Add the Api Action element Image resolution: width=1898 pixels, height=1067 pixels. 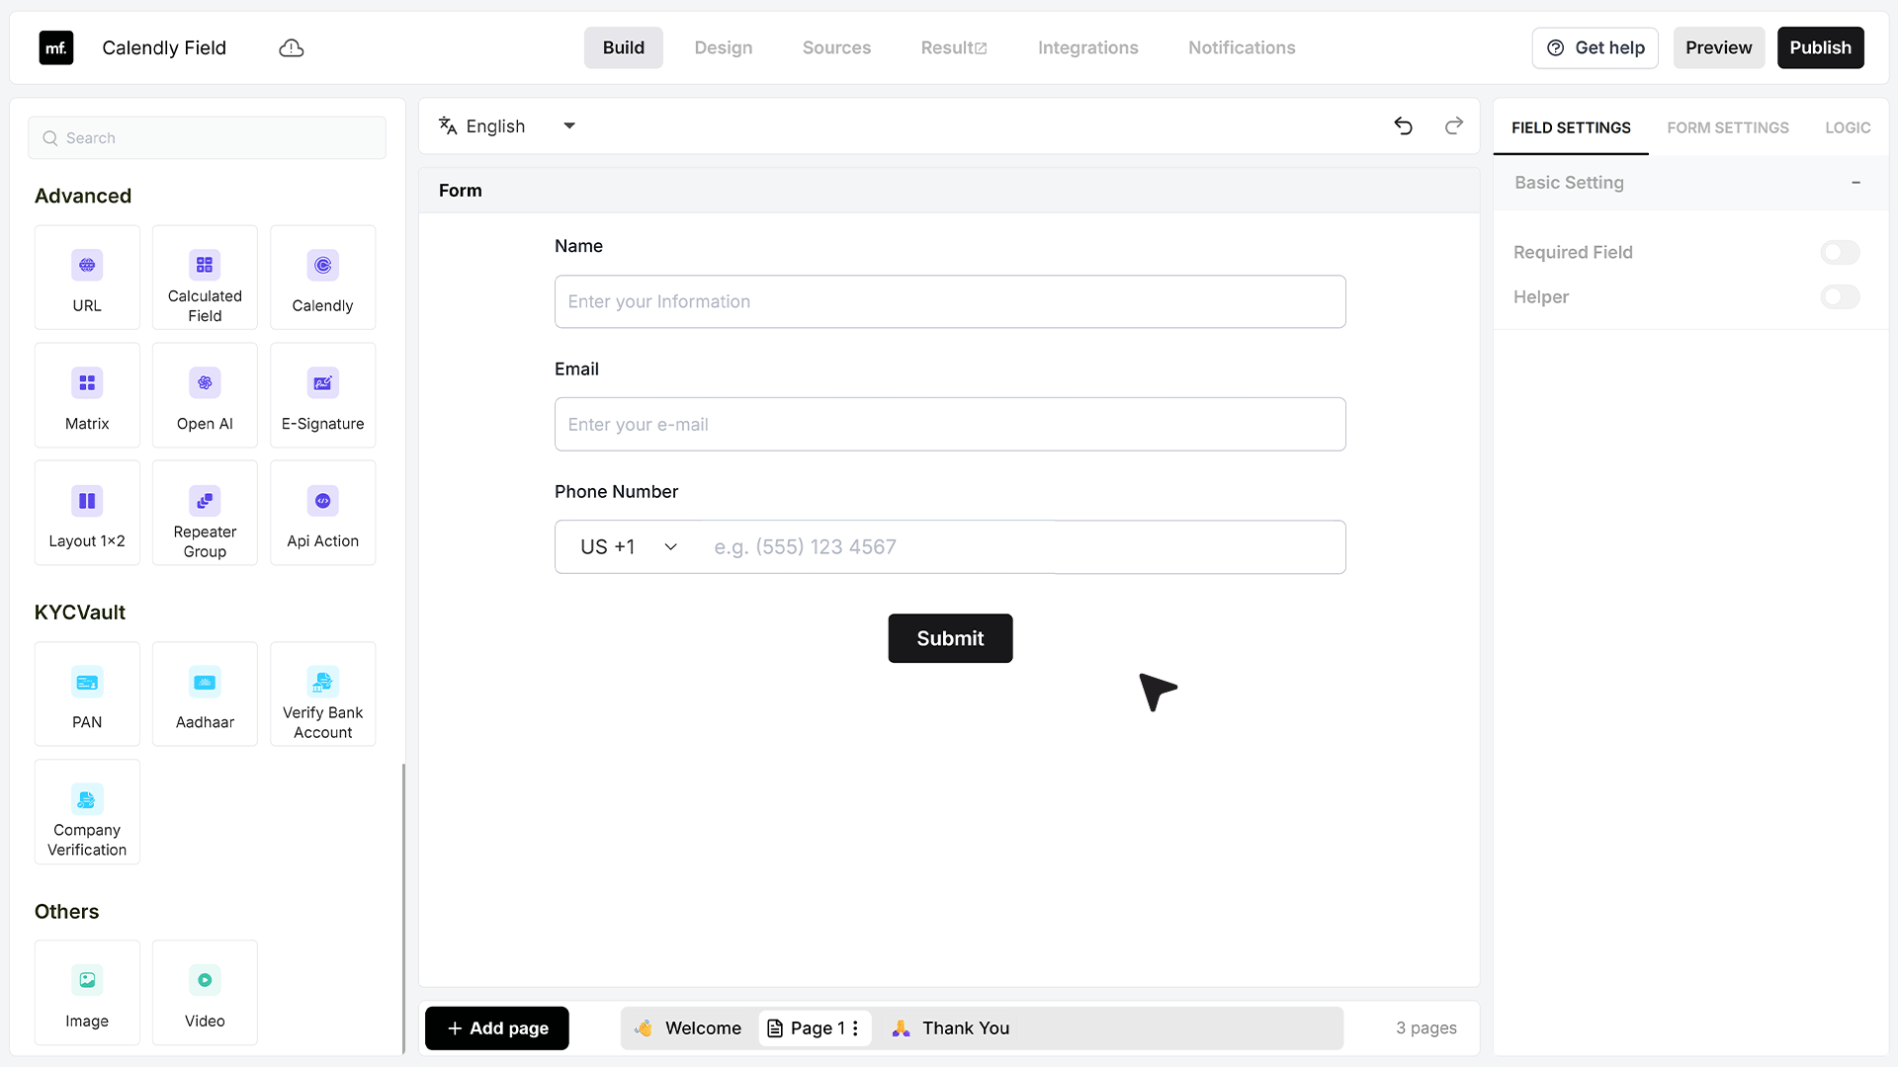[322, 513]
